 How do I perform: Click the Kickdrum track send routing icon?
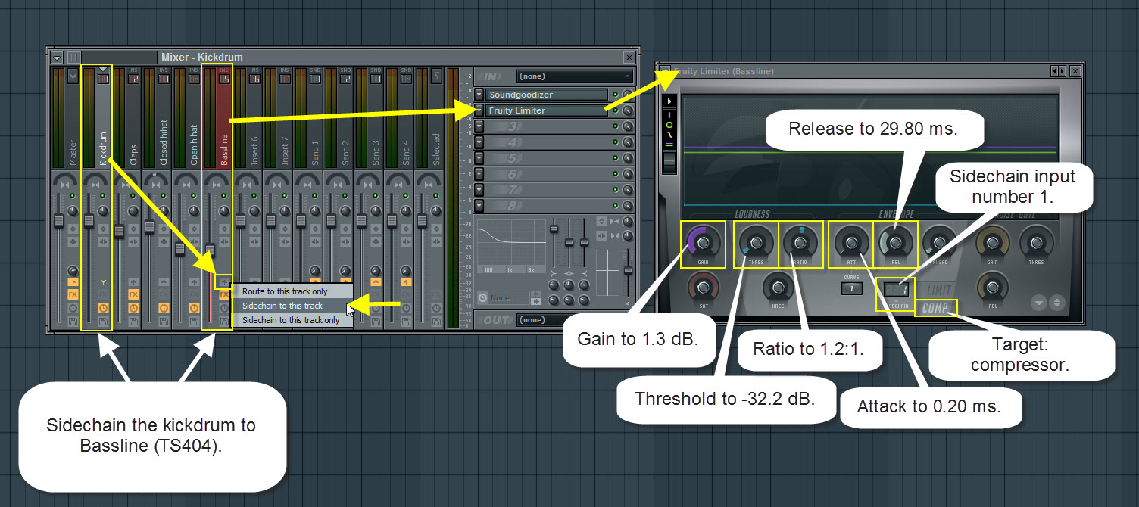click(103, 281)
